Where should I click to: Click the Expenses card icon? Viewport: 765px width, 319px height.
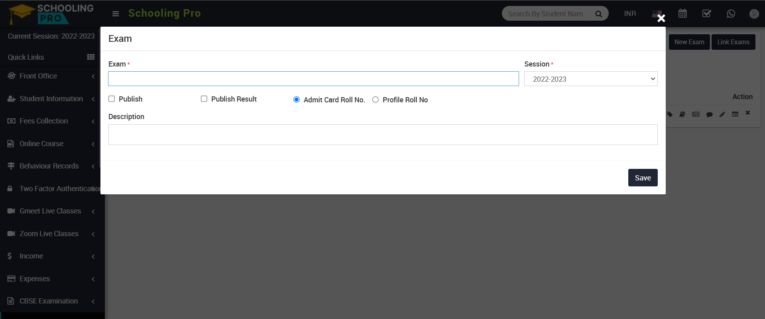pos(11,278)
